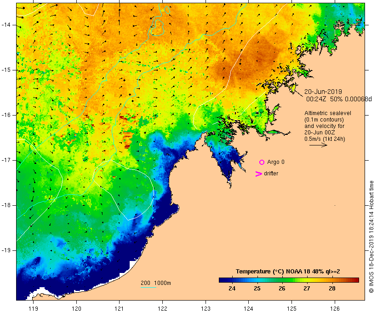
Task: Click the longitude label 124
Action: point(249,309)
